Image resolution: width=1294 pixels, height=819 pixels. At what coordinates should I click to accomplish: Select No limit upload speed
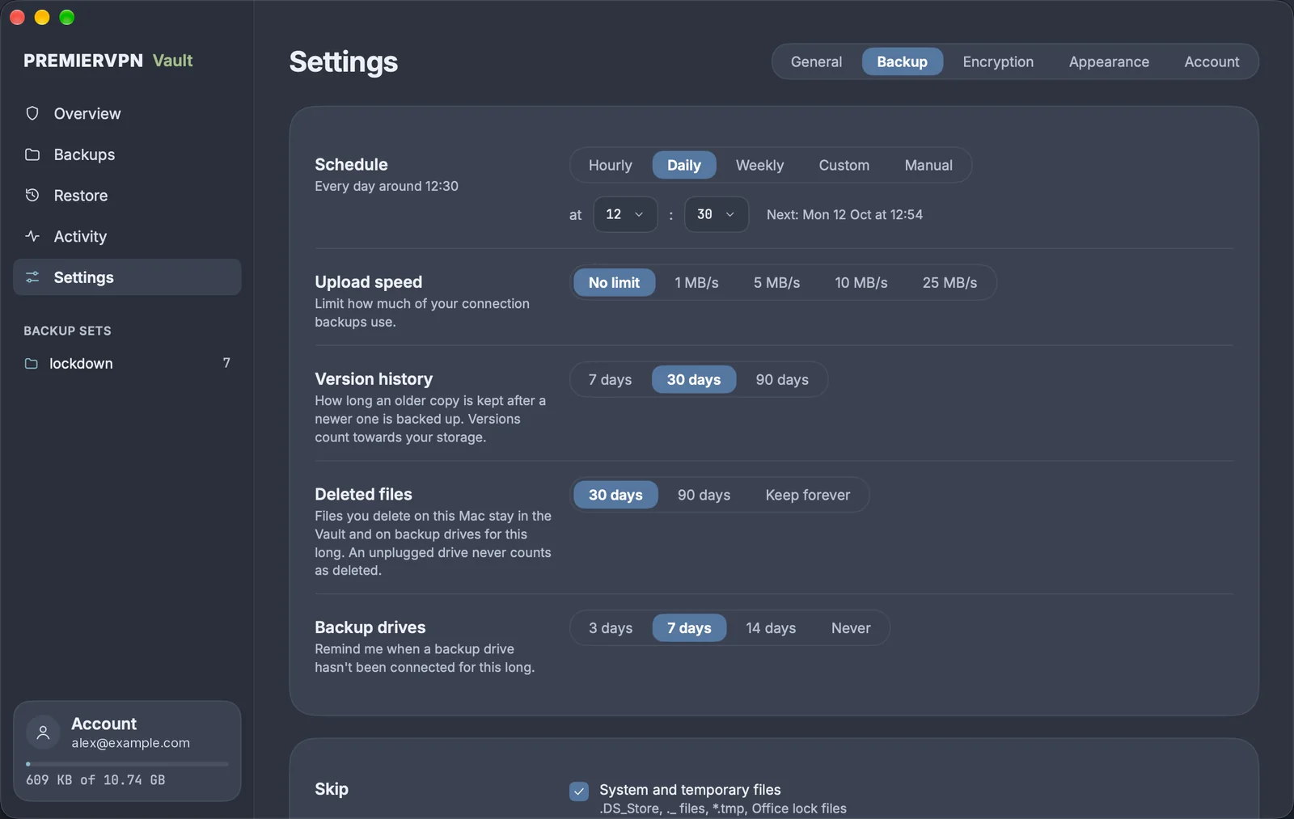pyautogui.click(x=614, y=282)
